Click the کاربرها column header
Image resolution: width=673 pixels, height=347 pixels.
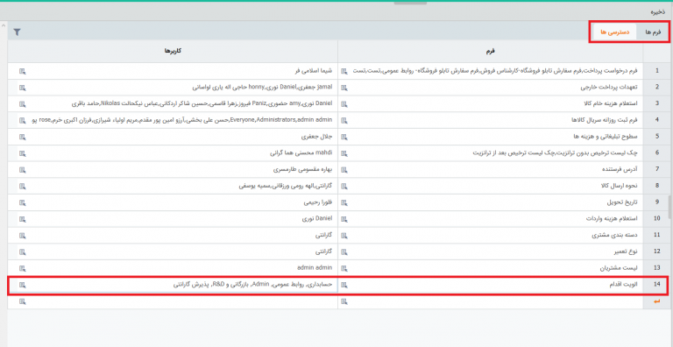point(173,51)
